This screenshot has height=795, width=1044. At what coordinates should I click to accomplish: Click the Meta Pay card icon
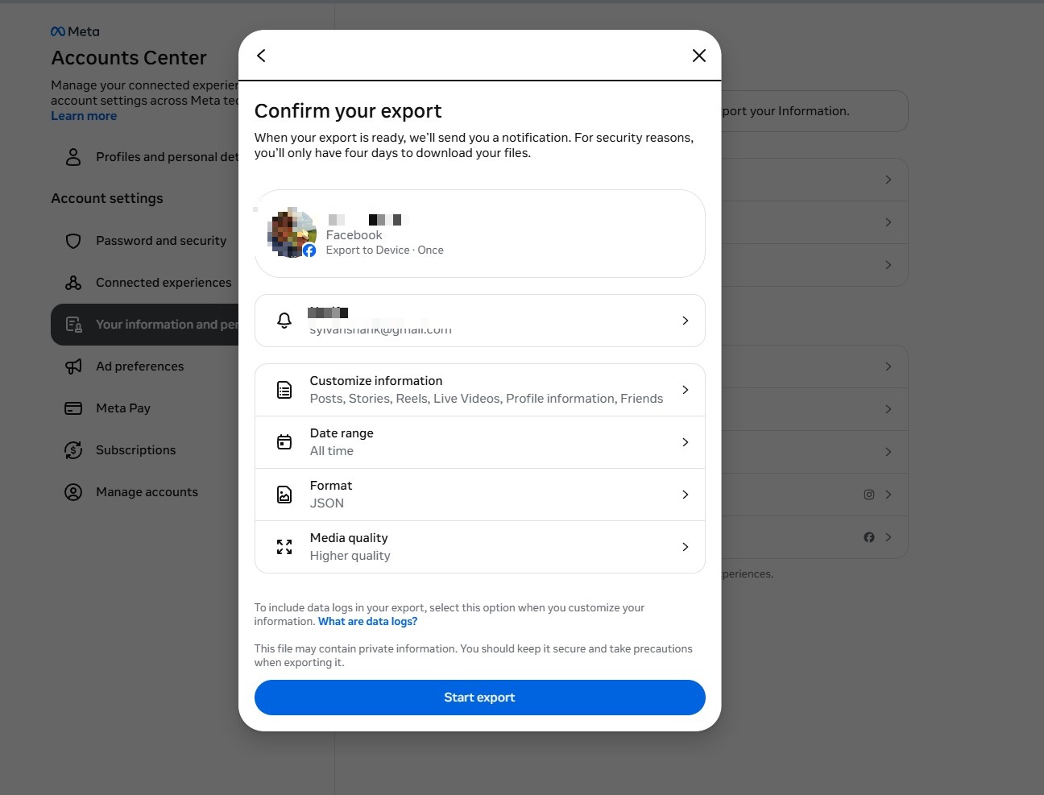pos(73,408)
